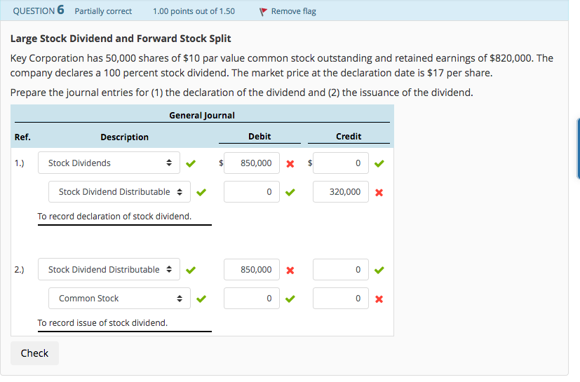This screenshot has width=580, height=382.
Task: Click the red X beside entry 2 850,000 debit
Action: coord(290,271)
